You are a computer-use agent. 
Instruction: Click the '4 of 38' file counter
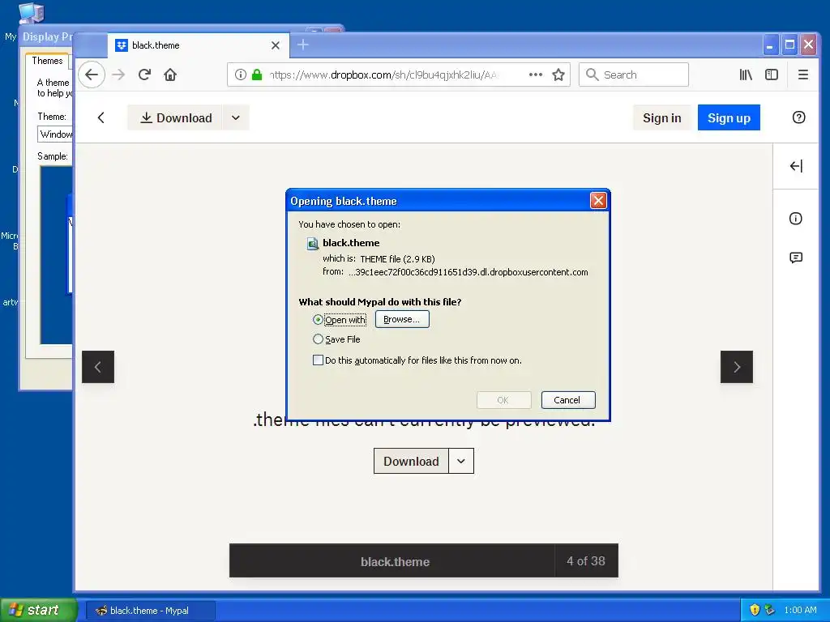(586, 560)
